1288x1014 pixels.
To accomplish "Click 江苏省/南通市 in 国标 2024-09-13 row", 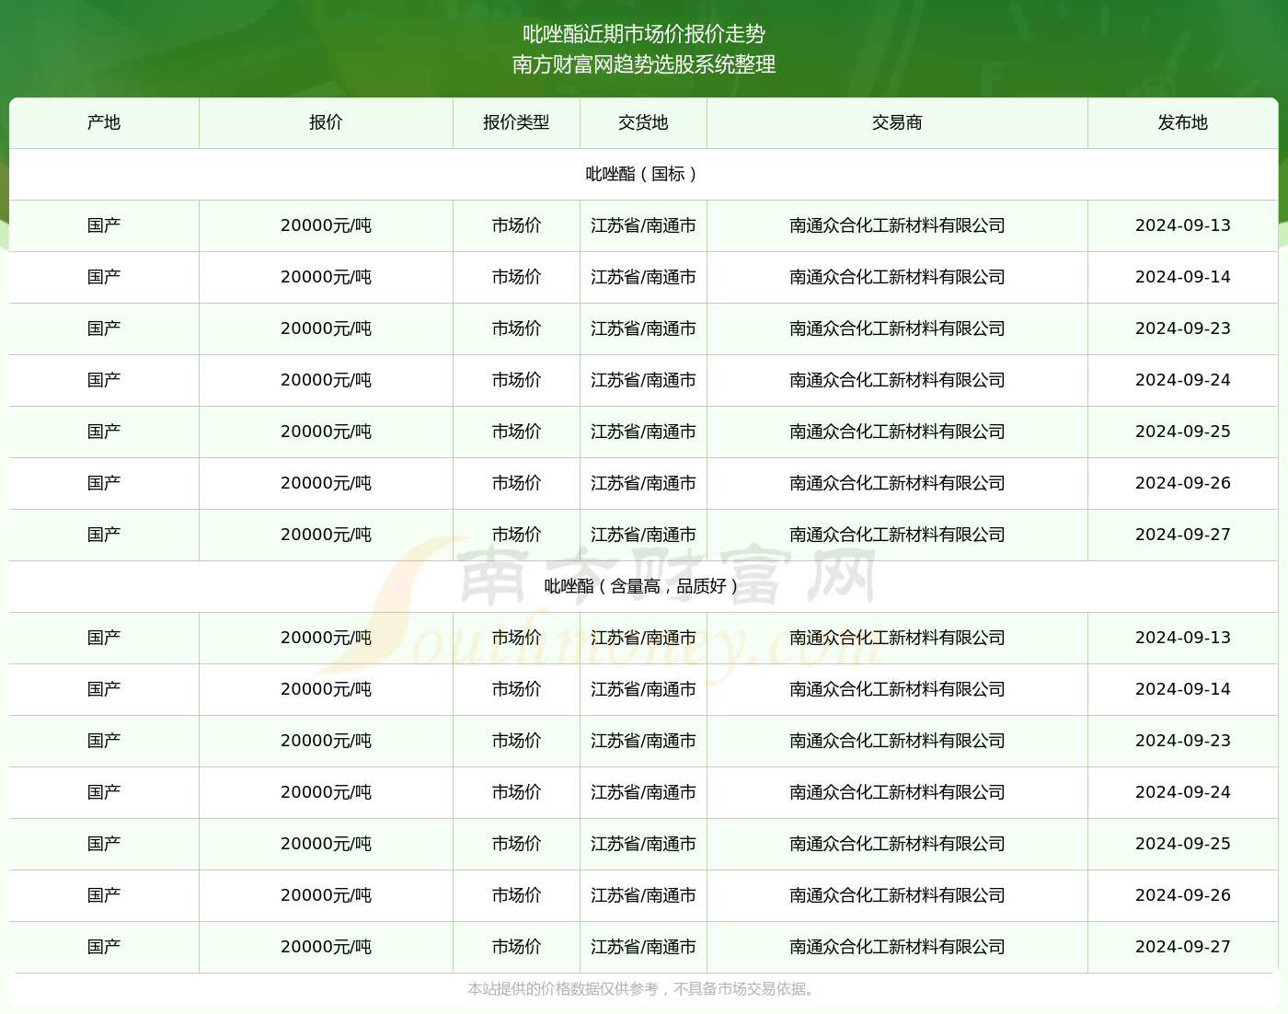I will coord(643,225).
